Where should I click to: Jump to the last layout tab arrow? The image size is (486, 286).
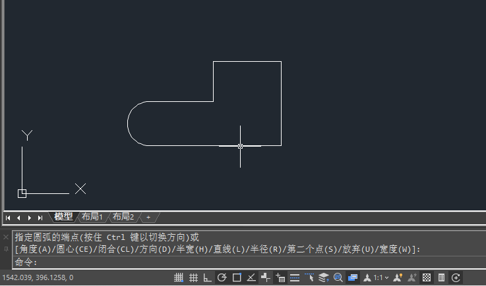[x=40, y=218]
